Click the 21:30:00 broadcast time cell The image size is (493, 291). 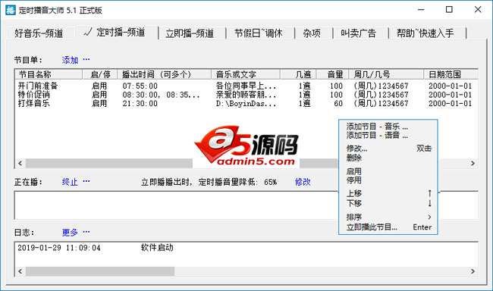[140, 104]
